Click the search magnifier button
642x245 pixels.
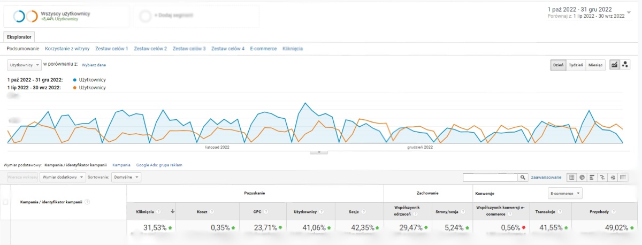523,177
